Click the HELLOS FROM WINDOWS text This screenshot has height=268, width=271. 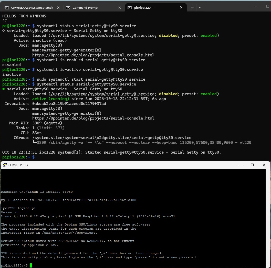pos(24,16)
